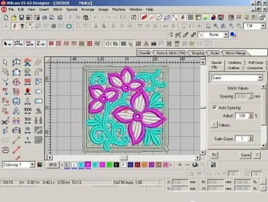Select color swatch 4 magenta

[88, 165]
